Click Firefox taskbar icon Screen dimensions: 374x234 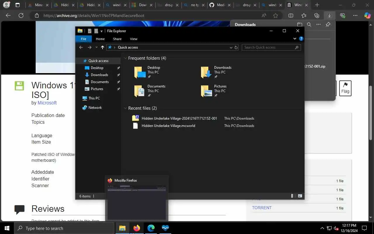pos(136,228)
